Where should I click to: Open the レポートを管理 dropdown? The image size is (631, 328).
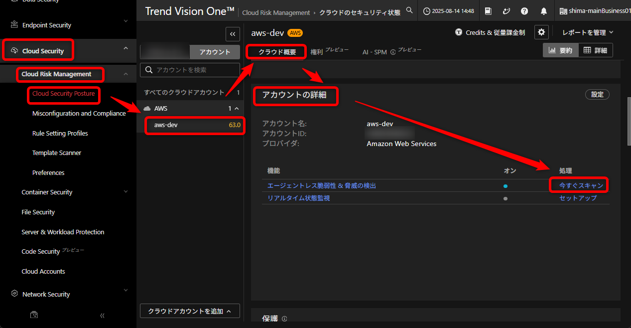588,32
